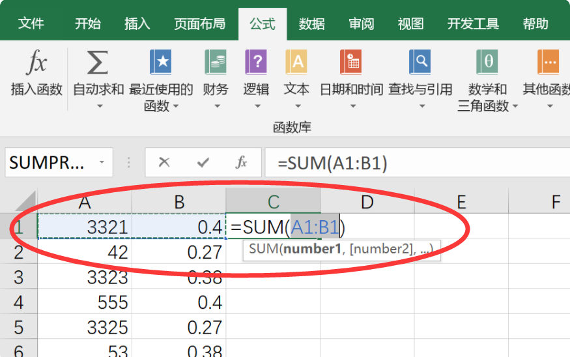Expand the Financial functions dropdown arrow

coord(217,106)
